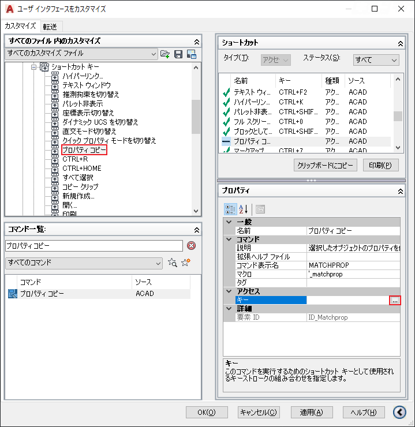This screenshot has width=415, height=427.
Task: Open the すべてのカスタマイズ ファイル dropdown
Action: pyautogui.click(x=81, y=54)
